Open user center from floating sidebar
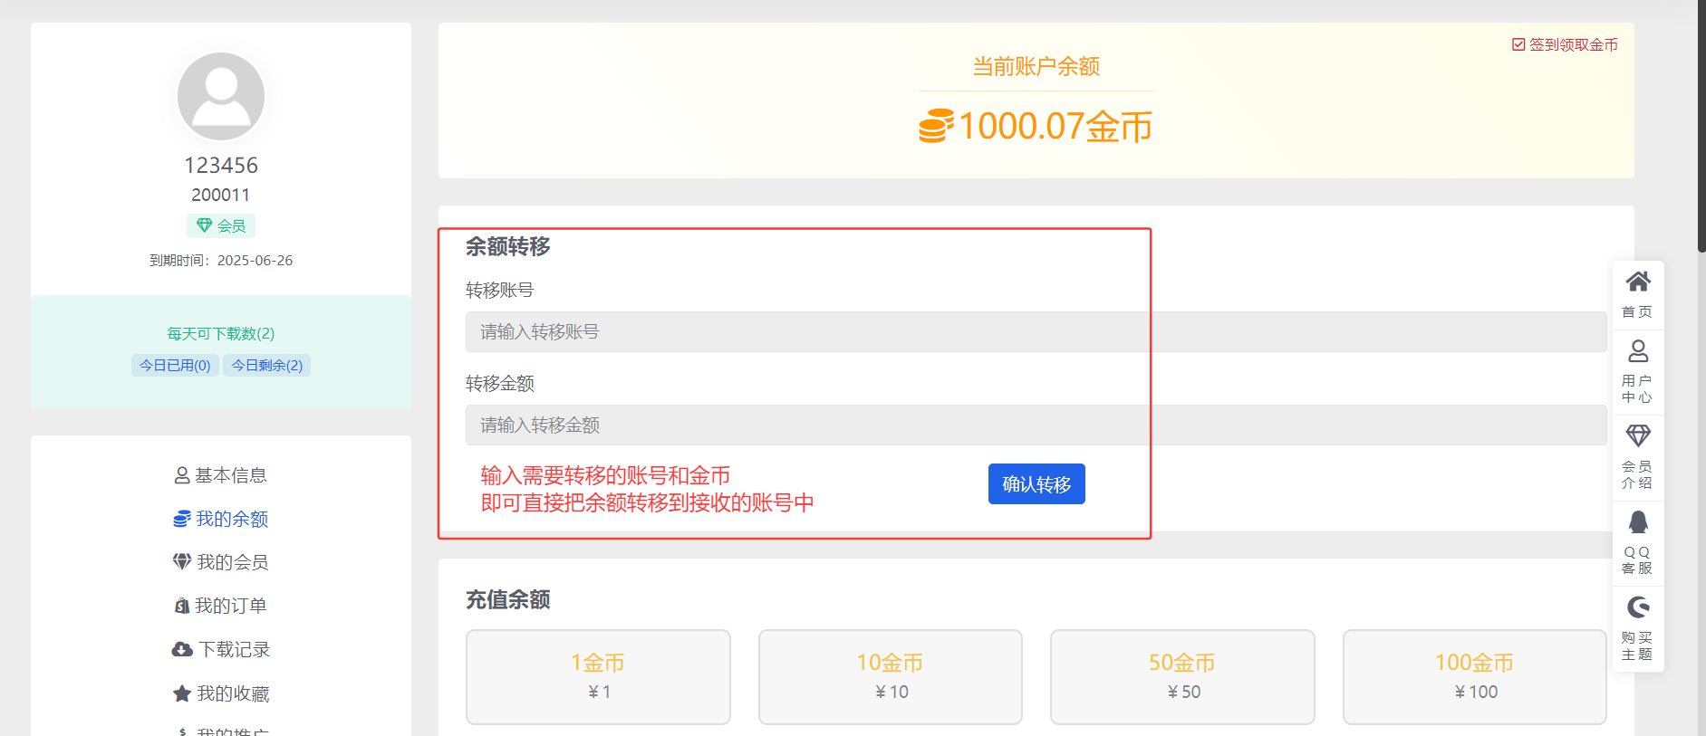This screenshot has height=736, width=1706. (1637, 352)
